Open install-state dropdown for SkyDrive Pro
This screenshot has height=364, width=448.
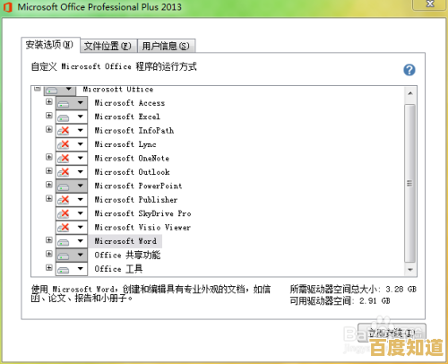pyautogui.click(x=72, y=213)
